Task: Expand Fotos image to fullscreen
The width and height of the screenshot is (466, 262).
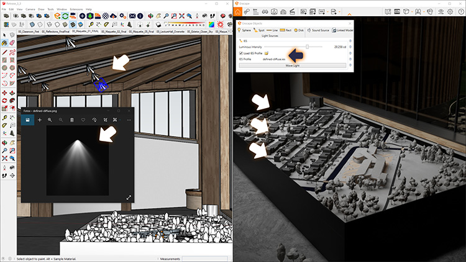Action: tap(129, 197)
